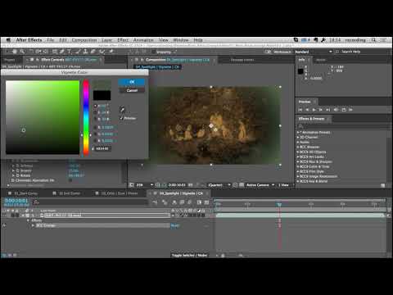393x295 pixels.
Task: Expand the BCC9 Film Style category
Action: [x=298, y=171]
